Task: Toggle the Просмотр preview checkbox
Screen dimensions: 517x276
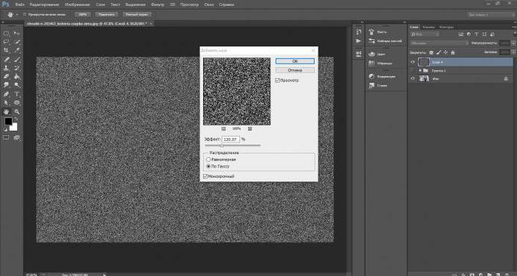Action: tap(277, 80)
